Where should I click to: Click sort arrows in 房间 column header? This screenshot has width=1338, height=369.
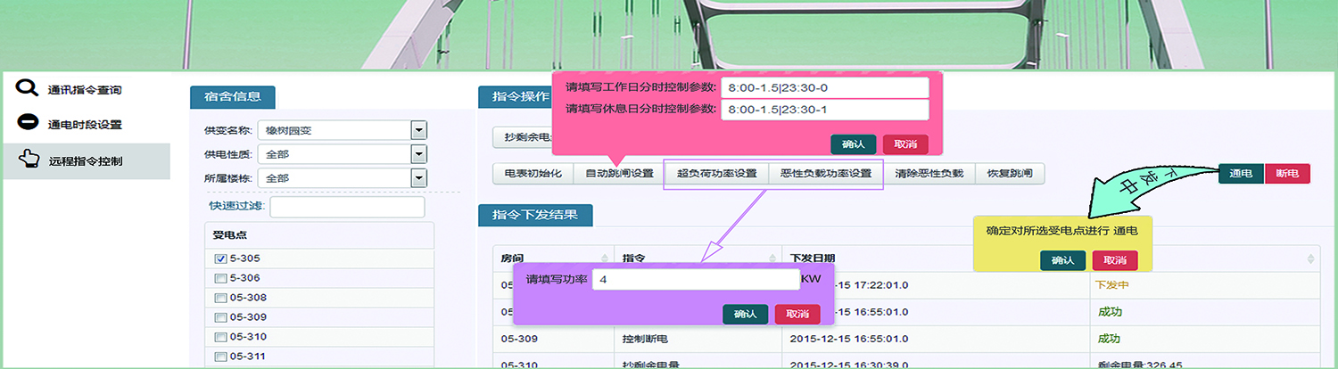coord(605,258)
